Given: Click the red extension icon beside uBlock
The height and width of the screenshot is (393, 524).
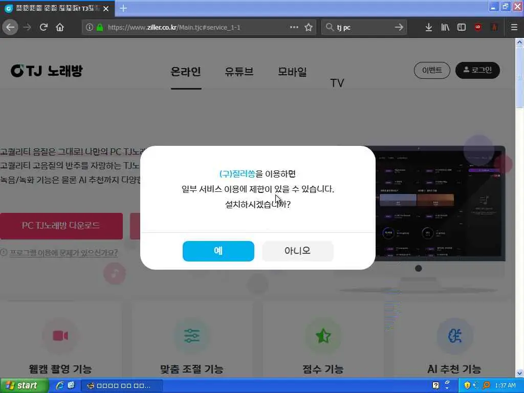Looking at the screenshot, I should pyautogui.click(x=494, y=27).
